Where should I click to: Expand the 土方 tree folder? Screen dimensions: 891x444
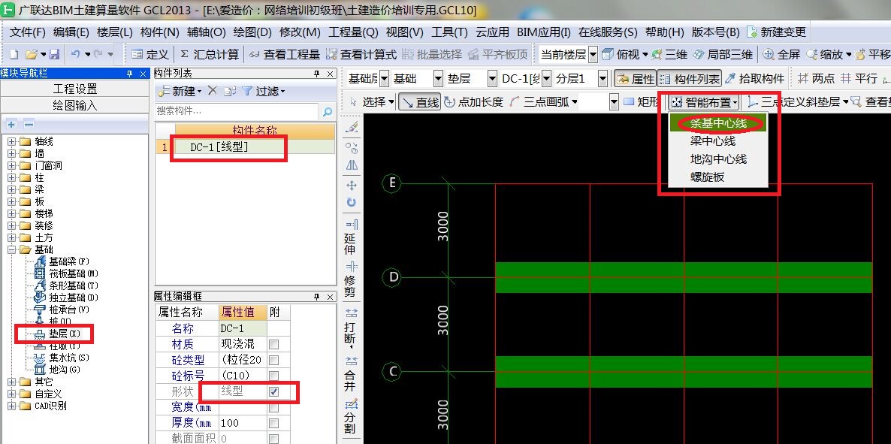tap(11, 237)
